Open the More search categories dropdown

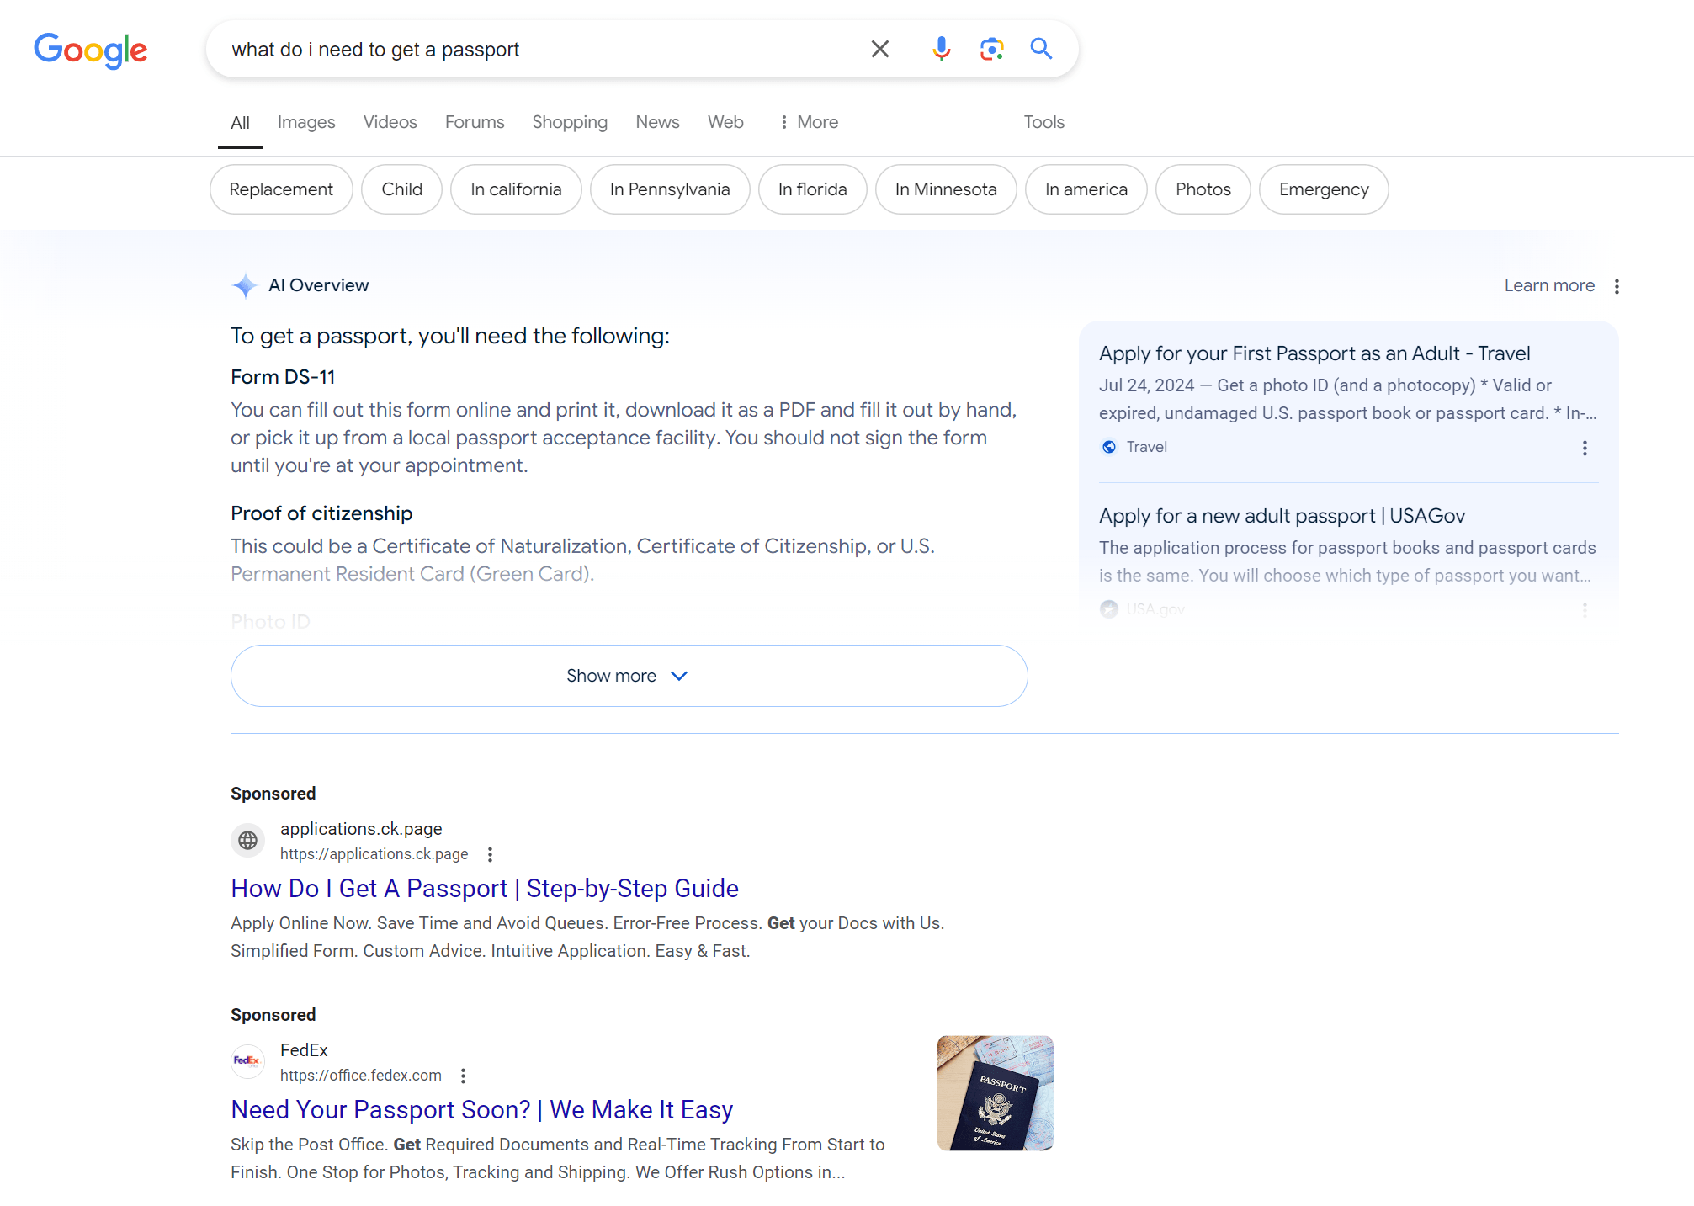click(809, 122)
